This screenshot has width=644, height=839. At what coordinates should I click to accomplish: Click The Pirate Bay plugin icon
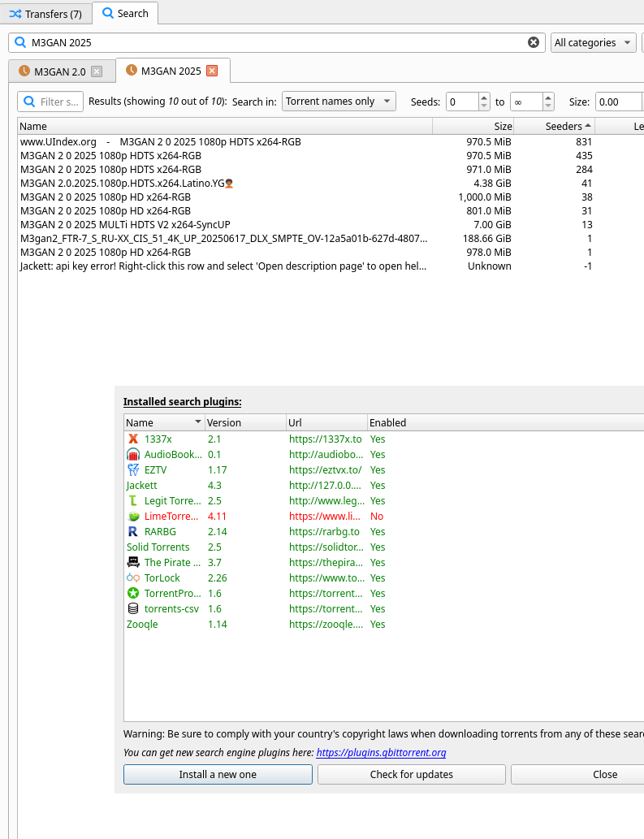(133, 562)
